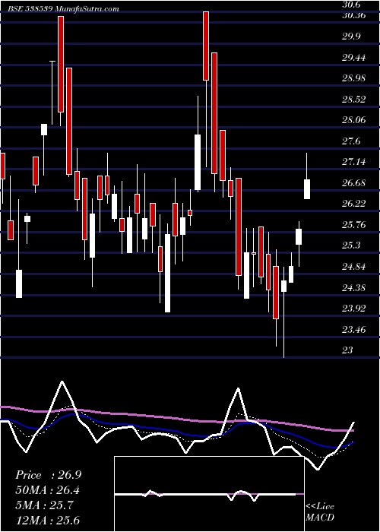Select the 26.22 price axis label
This screenshot has width=380, height=532.
tap(354, 204)
